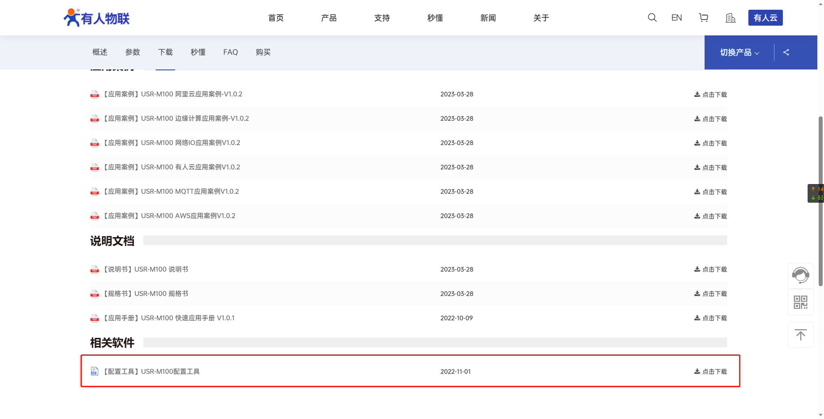The width and height of the screenshot is (824, 419).
Task: Show the QR code icon
Action: pyautogui.click(x=801, y=302)
